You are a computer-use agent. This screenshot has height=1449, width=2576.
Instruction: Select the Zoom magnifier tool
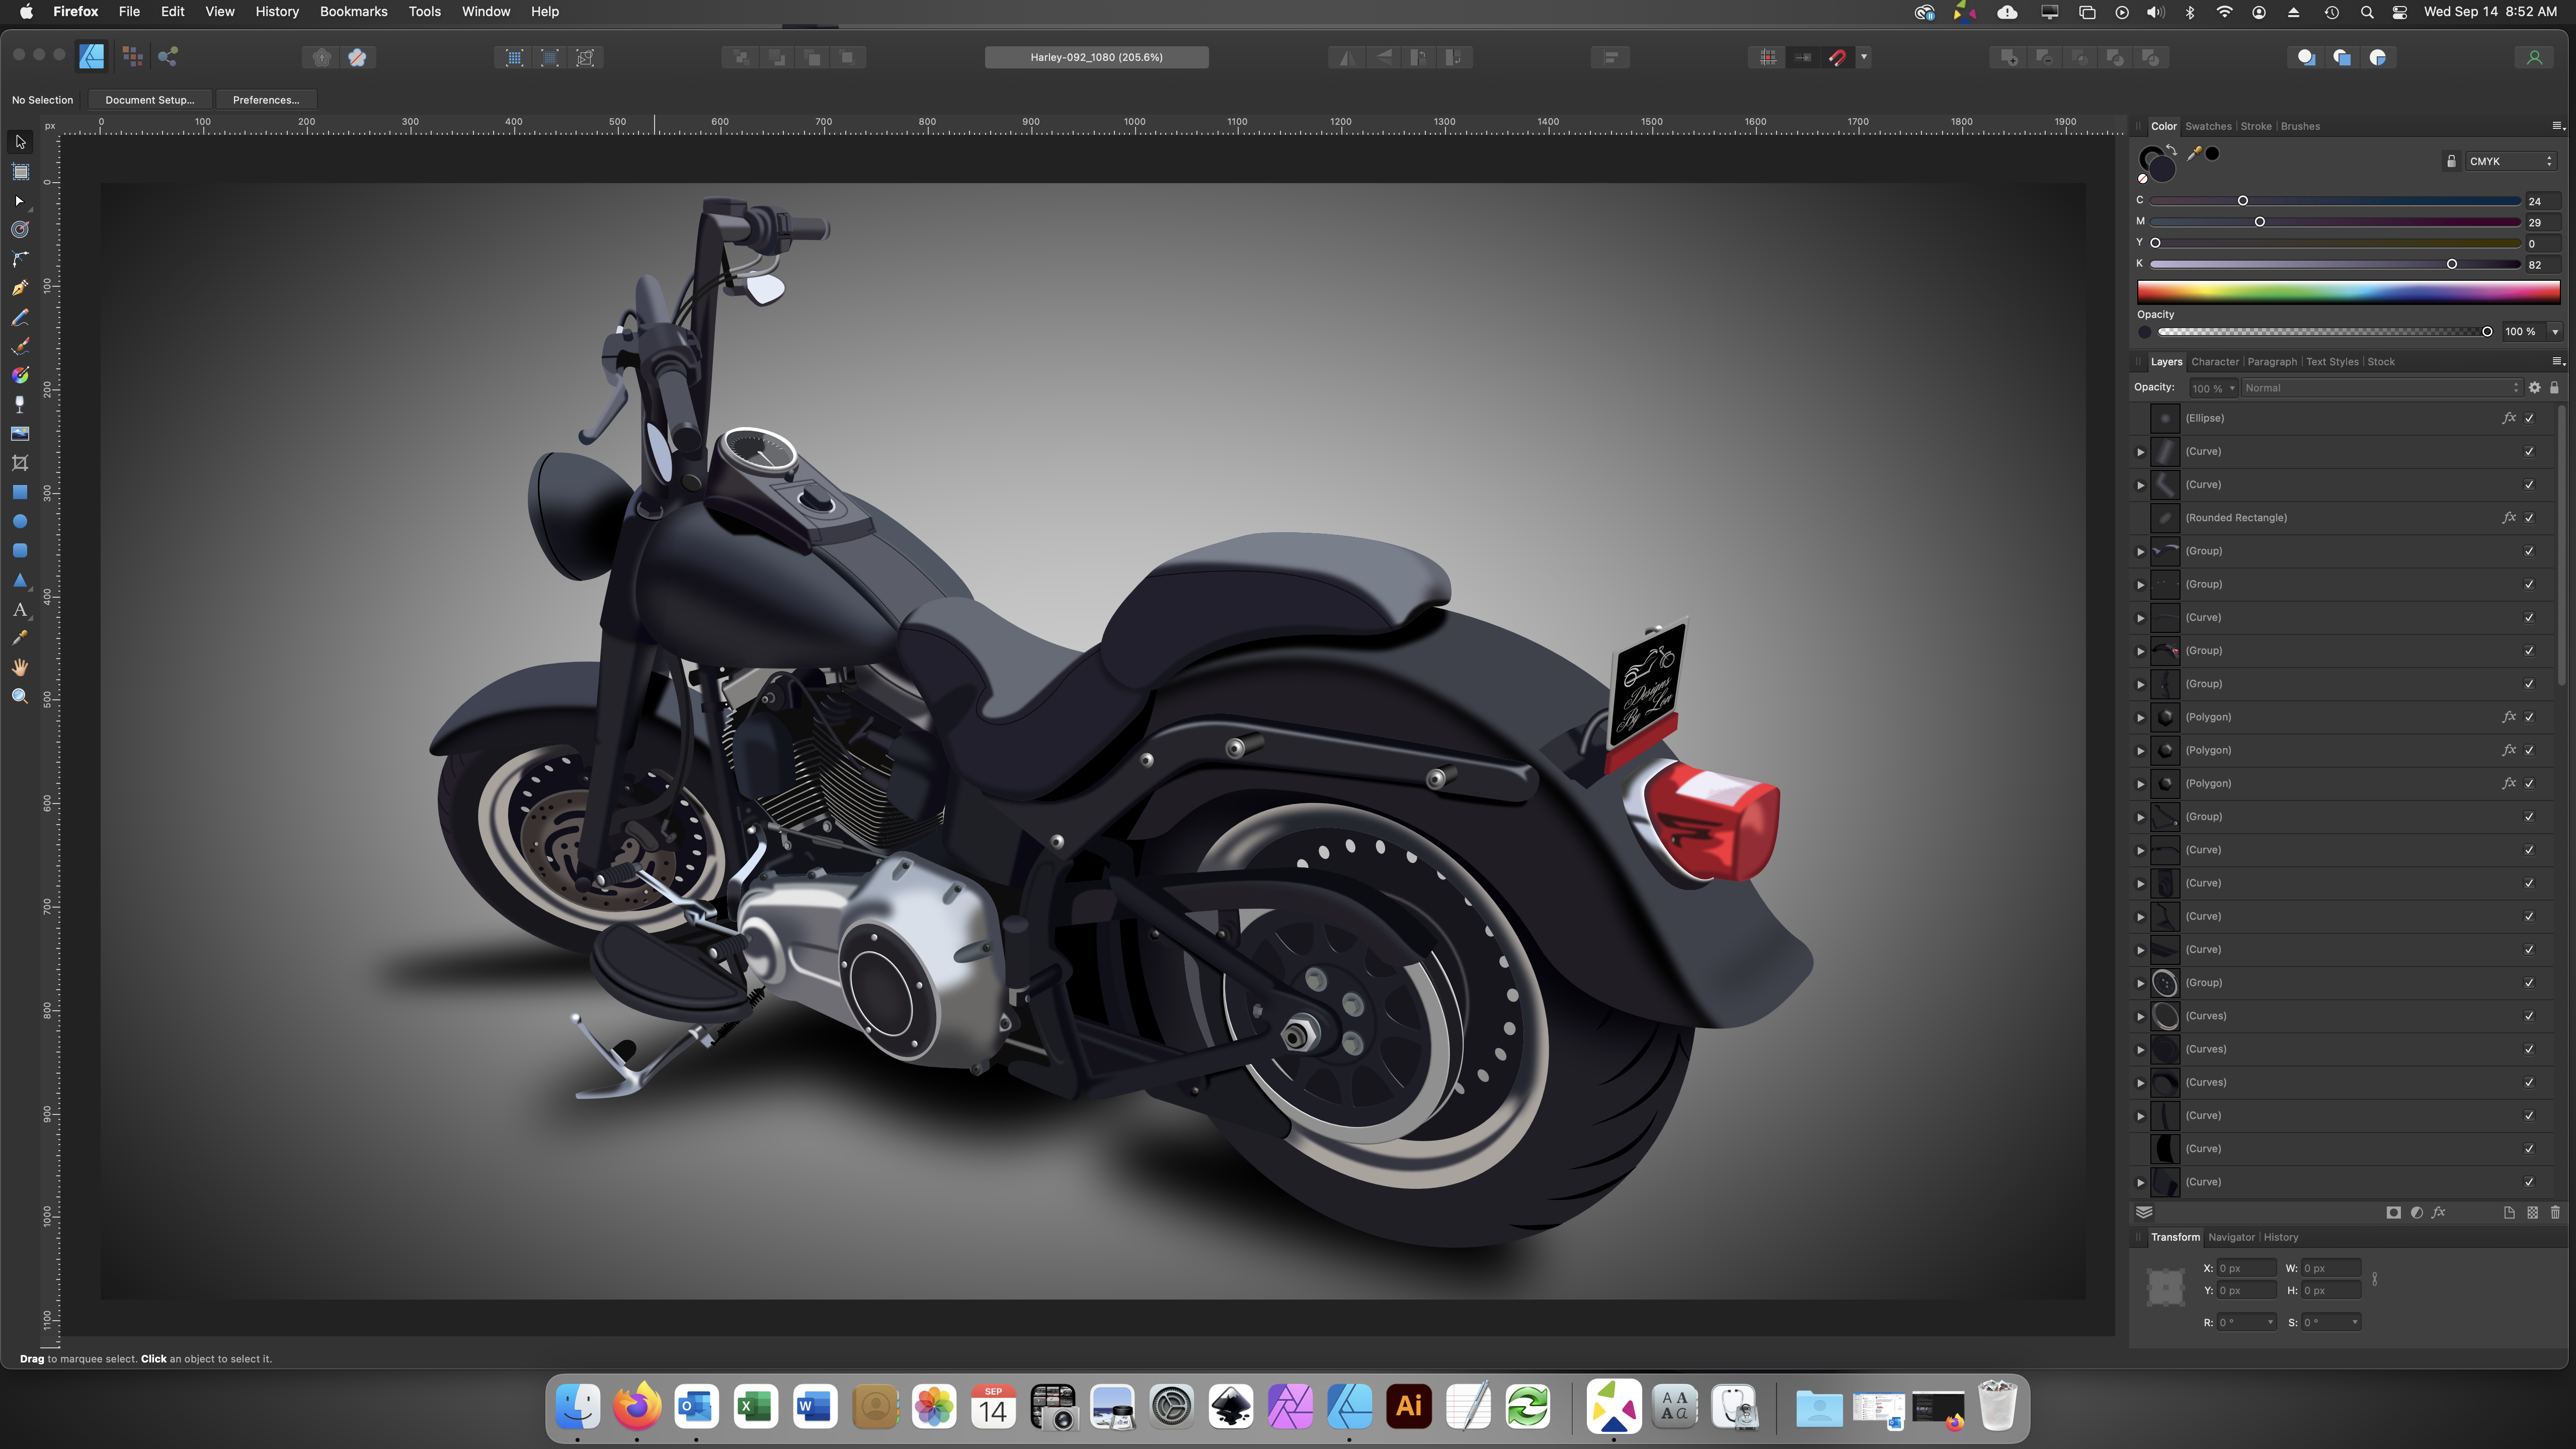pyautogui.click(x=20, y=696)
